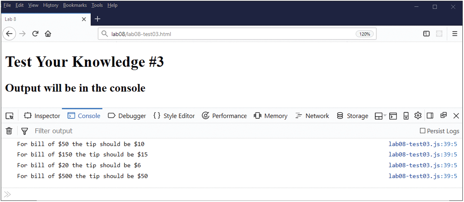This screenshot has width=464, height=202.
Task: Reload the current page
Action: pyautogui.click(x=35, y=34)
